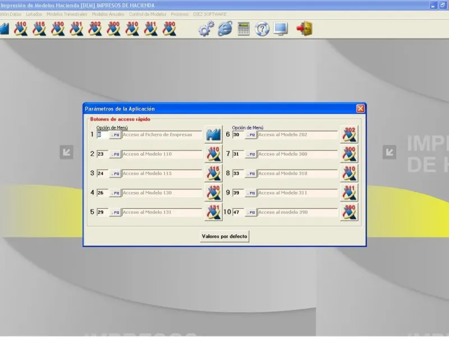
Task: Click menu option field containing 29
Action: (103, 212)
